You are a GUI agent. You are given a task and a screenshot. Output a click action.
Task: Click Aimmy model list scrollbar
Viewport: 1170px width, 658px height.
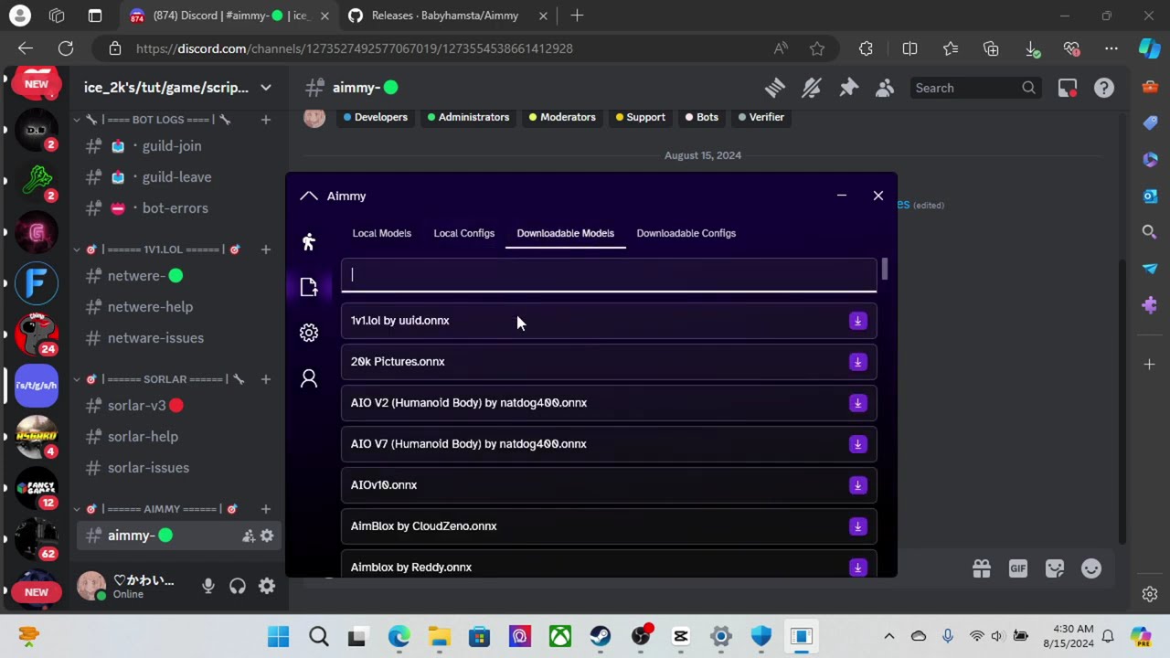click(x=884, y=270)
